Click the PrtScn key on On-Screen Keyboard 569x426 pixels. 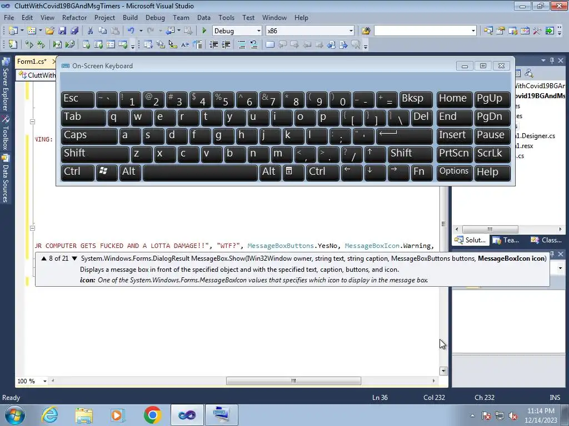[455, 154]
